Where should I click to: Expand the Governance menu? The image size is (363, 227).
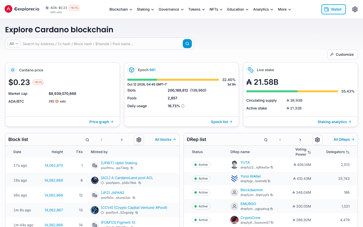[x=171, y=9]
